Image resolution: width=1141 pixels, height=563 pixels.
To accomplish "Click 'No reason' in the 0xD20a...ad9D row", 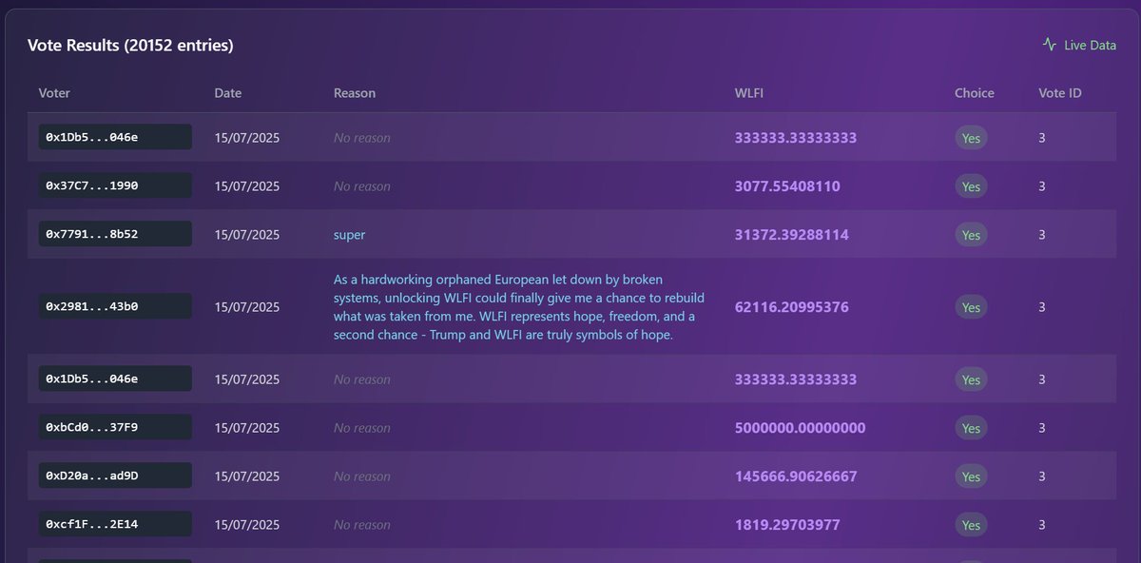I will (361, 476).
